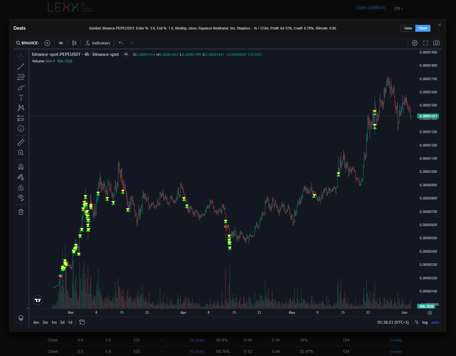
Task: Click Create in the 3.5 row
Action: coord(396,352)
